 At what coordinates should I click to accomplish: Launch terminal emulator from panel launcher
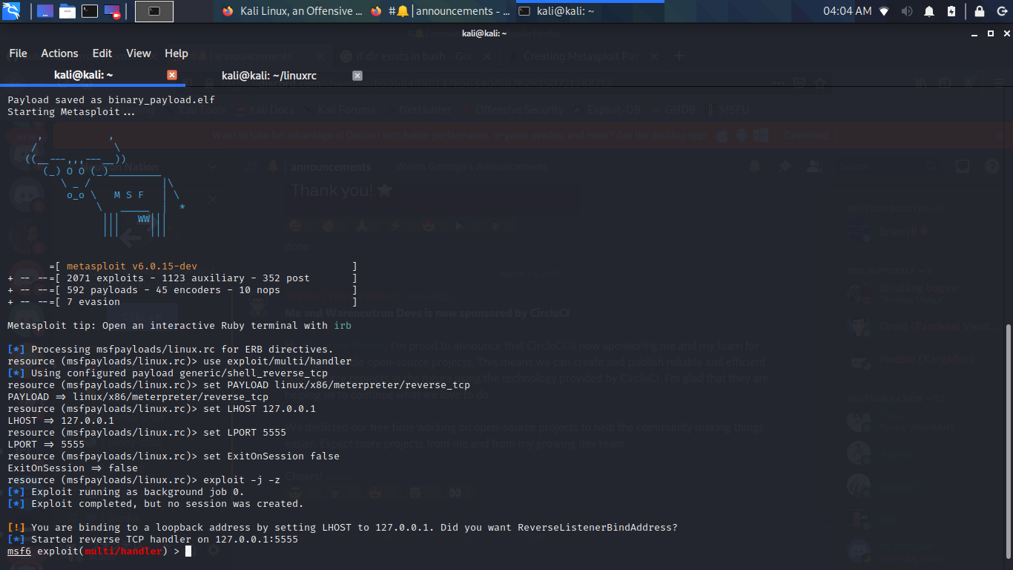90,11
